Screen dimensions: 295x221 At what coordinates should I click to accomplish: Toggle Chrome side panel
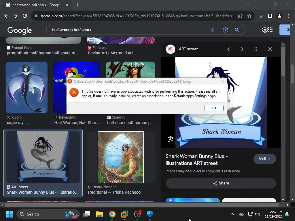pos(270,16)
